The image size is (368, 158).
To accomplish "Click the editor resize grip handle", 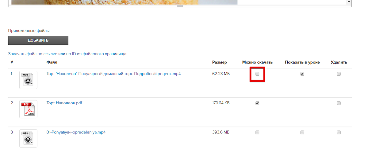I will (180, 6).
